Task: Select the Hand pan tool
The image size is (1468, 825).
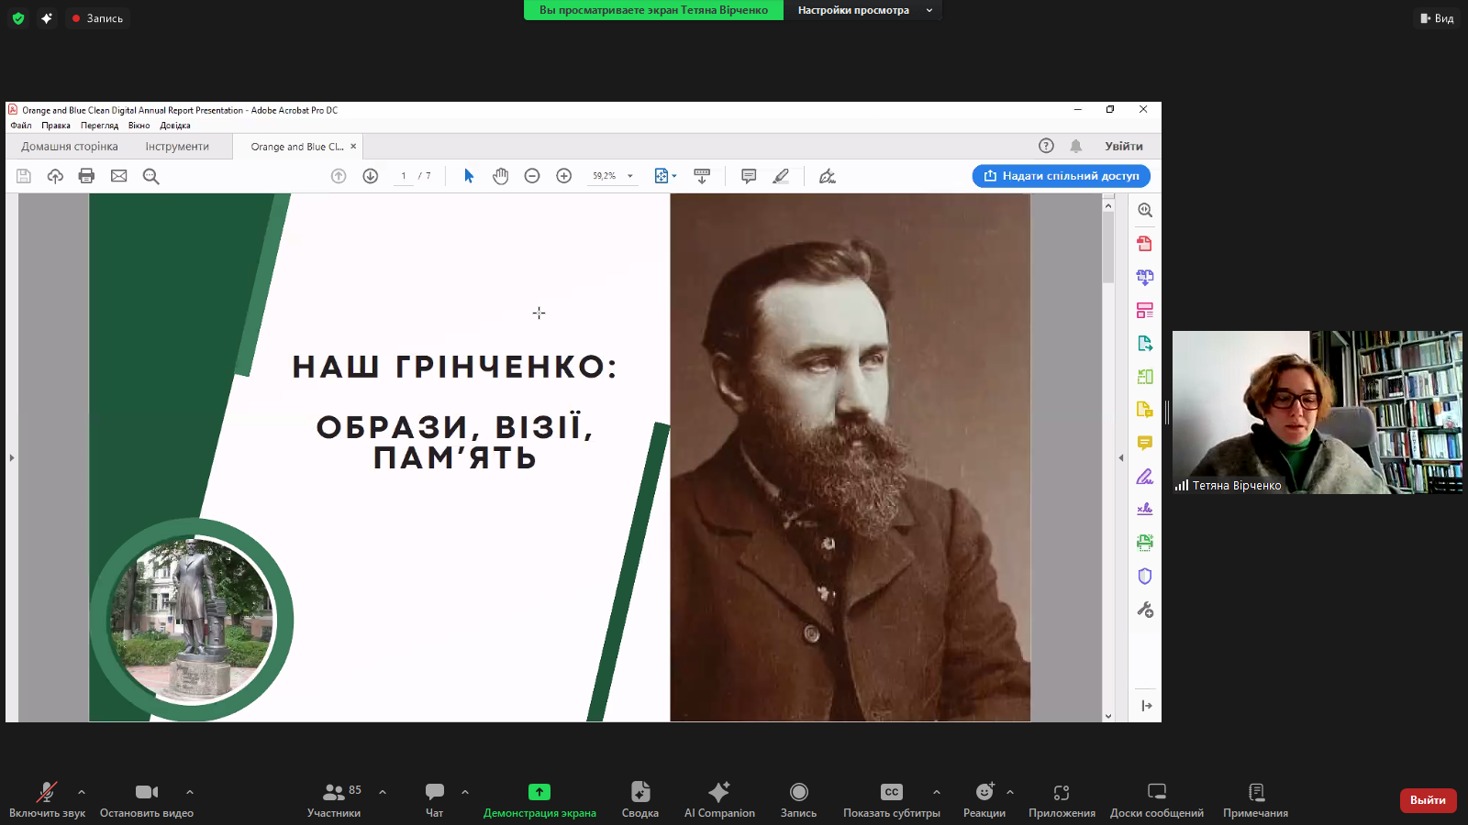Action: click(500, 176)
